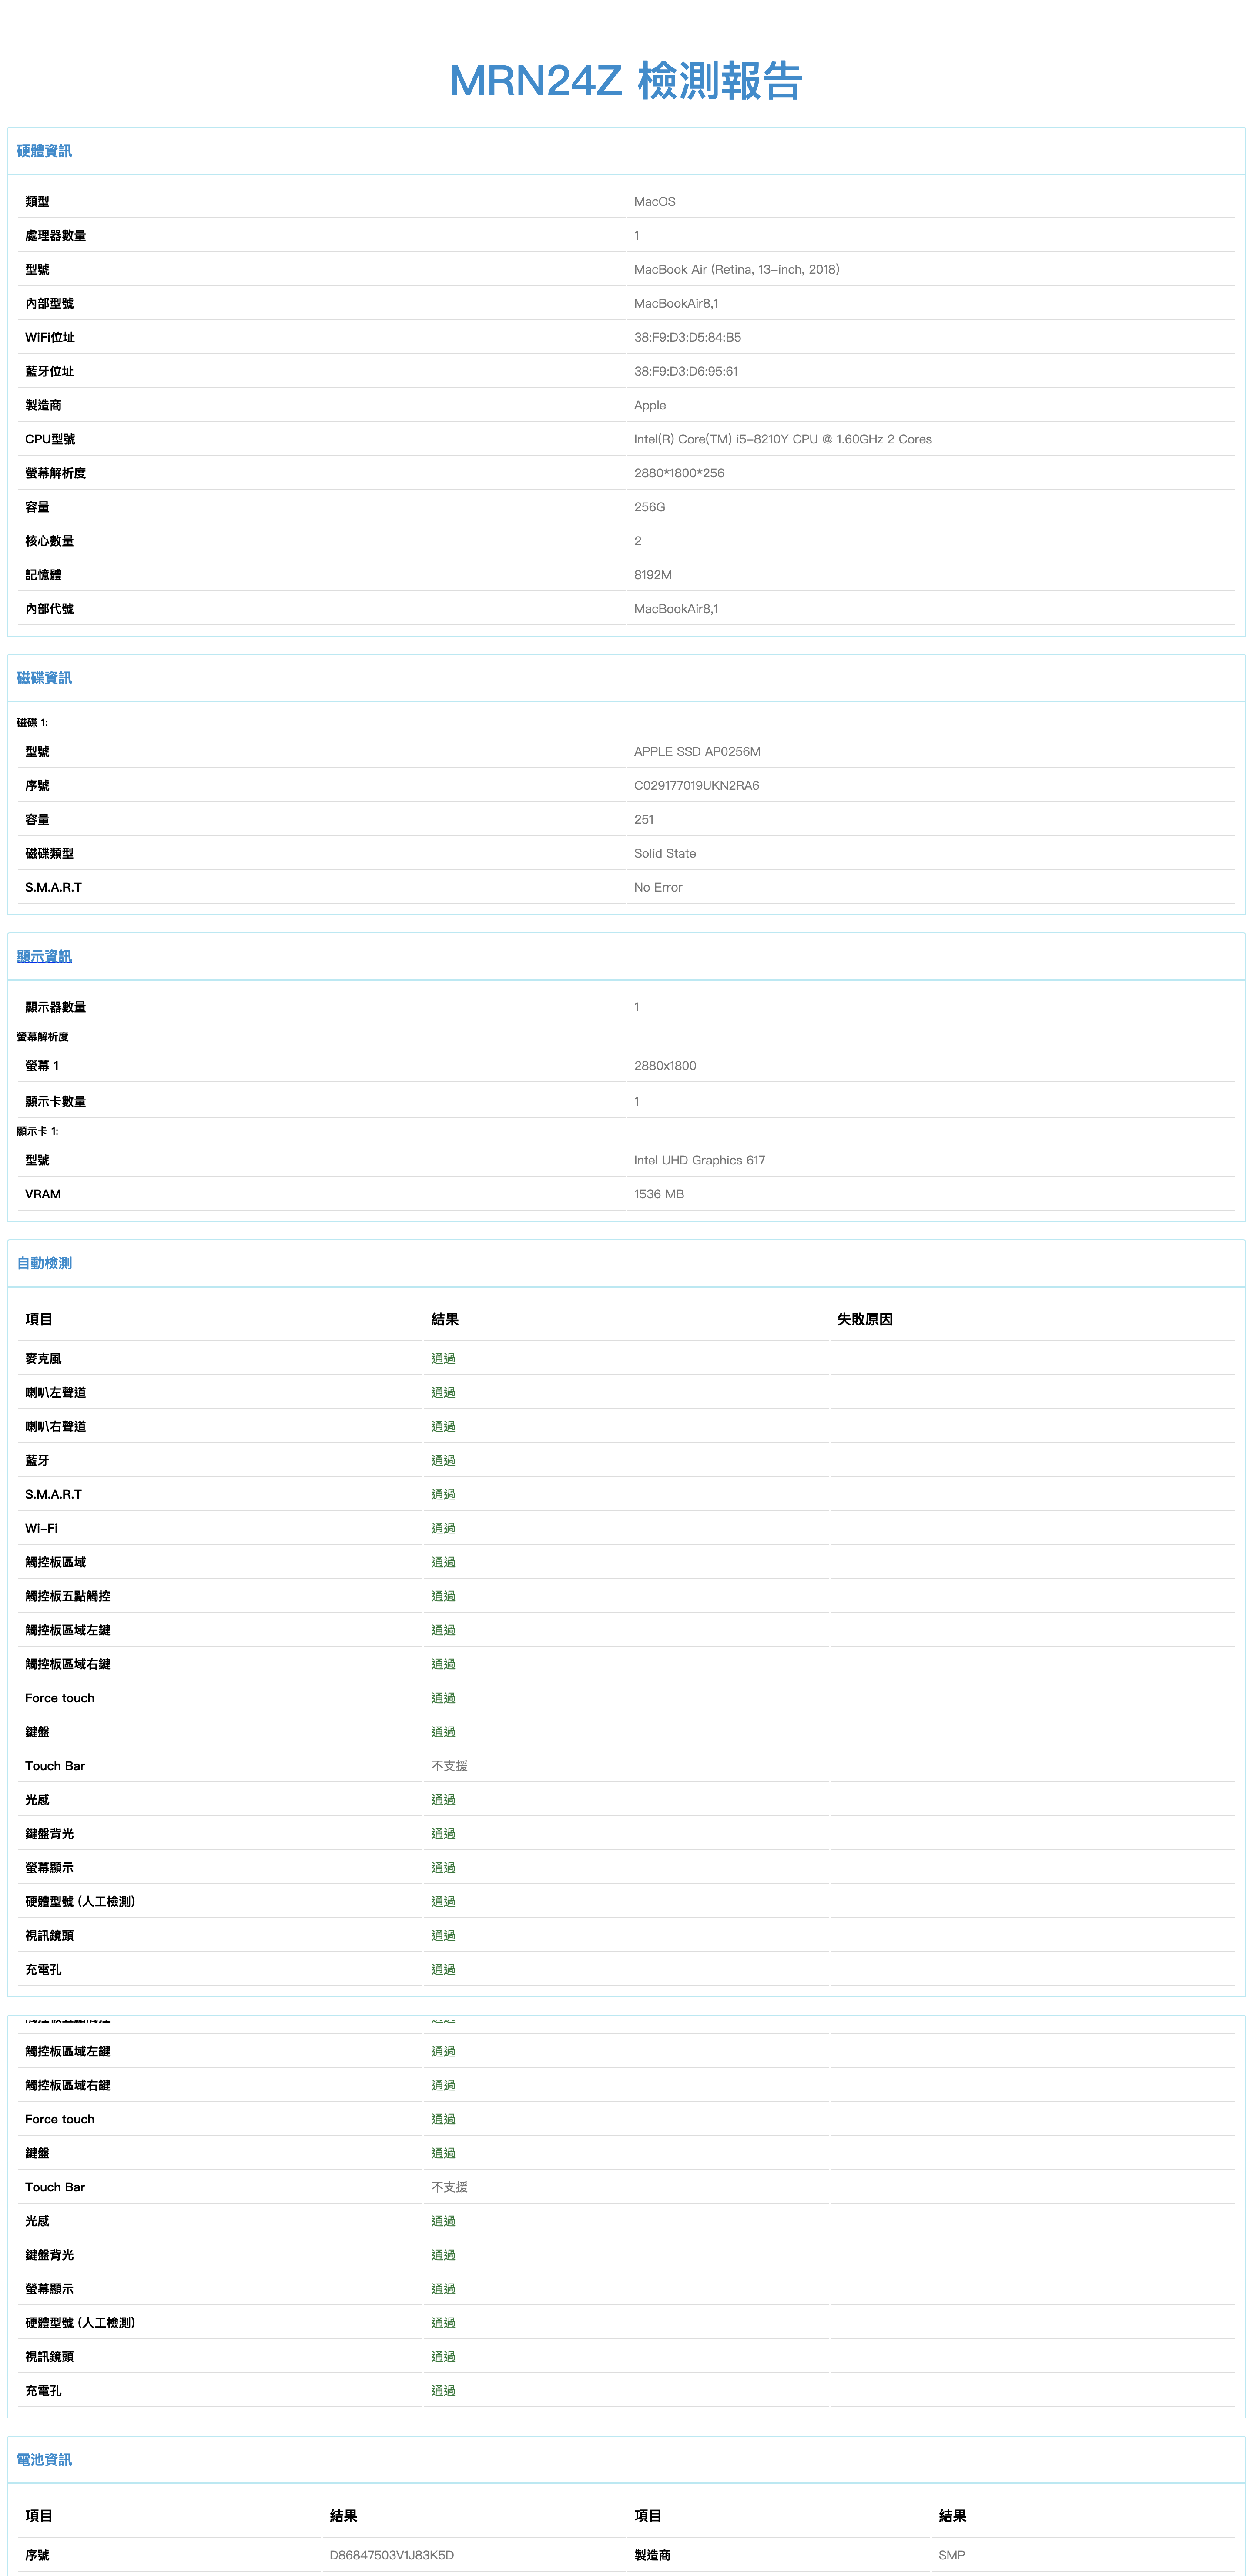Select the 電池資訊 section header
This screenshot has width=1253, height=2576.
pyautogui.click(x=44, y=2459)
